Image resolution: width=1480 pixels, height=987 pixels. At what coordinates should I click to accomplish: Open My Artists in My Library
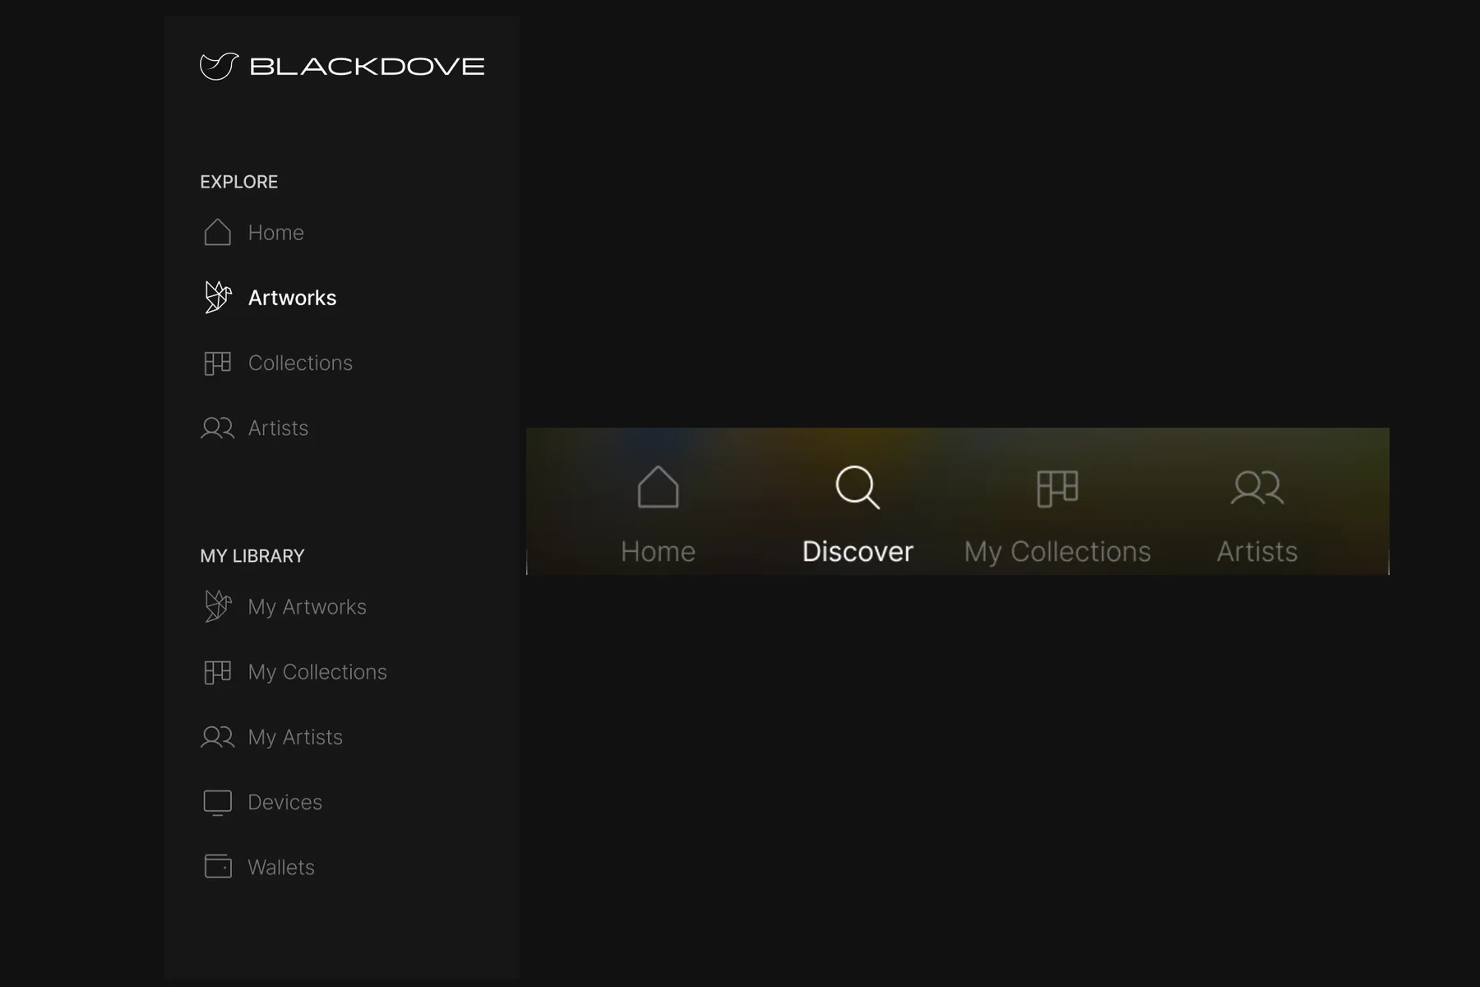click(x=295, y=737)
